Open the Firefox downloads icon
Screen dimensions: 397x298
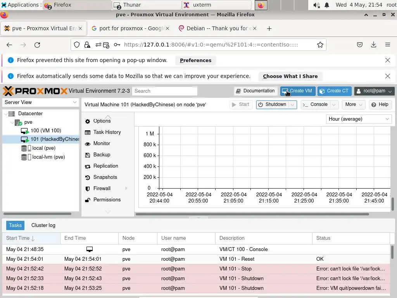pos(373,45)
